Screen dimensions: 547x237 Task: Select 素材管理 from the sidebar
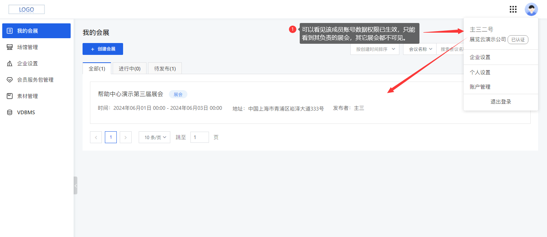click(x=36, y=96)
